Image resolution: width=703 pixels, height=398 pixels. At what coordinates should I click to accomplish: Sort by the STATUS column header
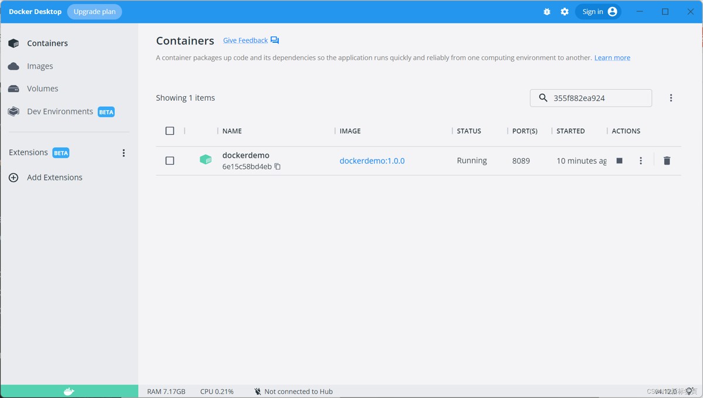tap(469, 131)
